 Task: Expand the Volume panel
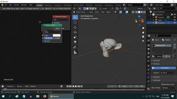pos(156,77)
